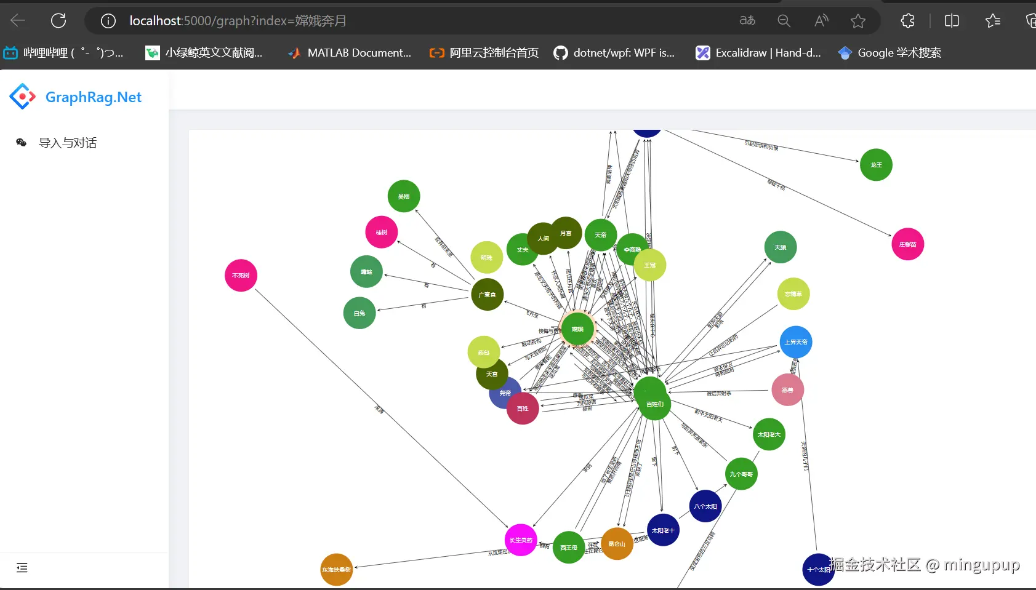1036x590 pixels.
Task: Open the 阿里云控制台首页 bookmark
Action: [x=484, y=53]
